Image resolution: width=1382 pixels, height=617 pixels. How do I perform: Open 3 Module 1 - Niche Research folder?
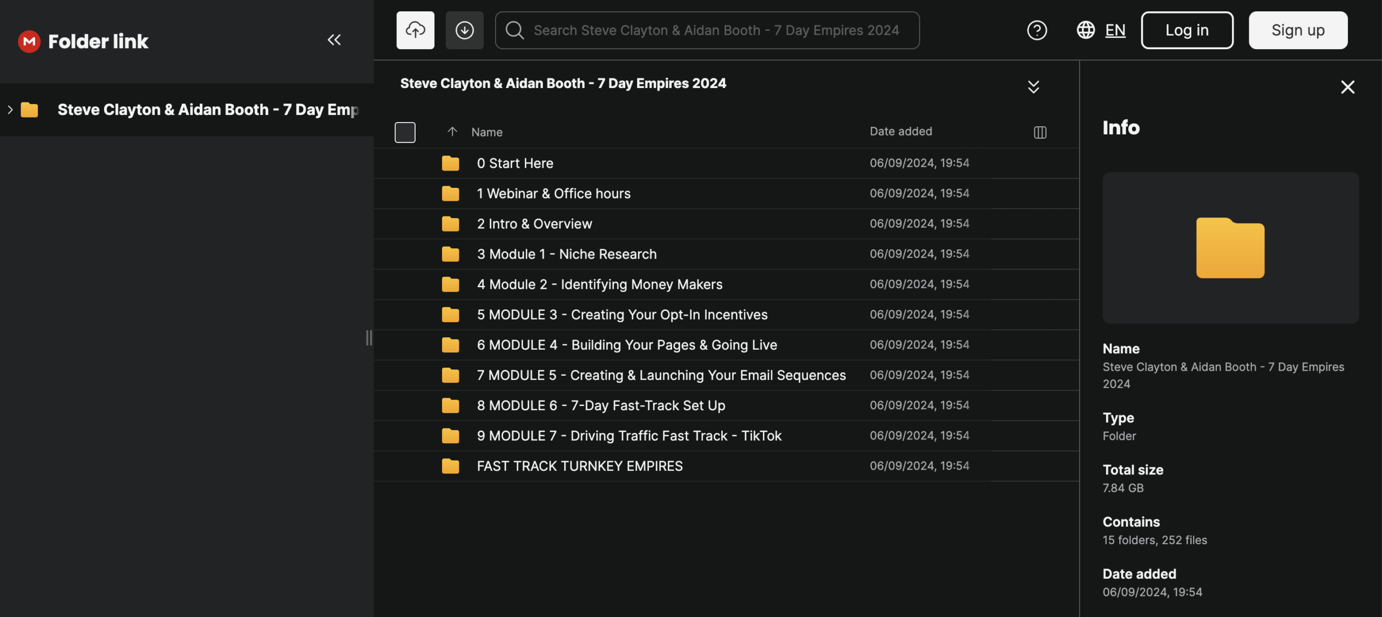point(566,254)
